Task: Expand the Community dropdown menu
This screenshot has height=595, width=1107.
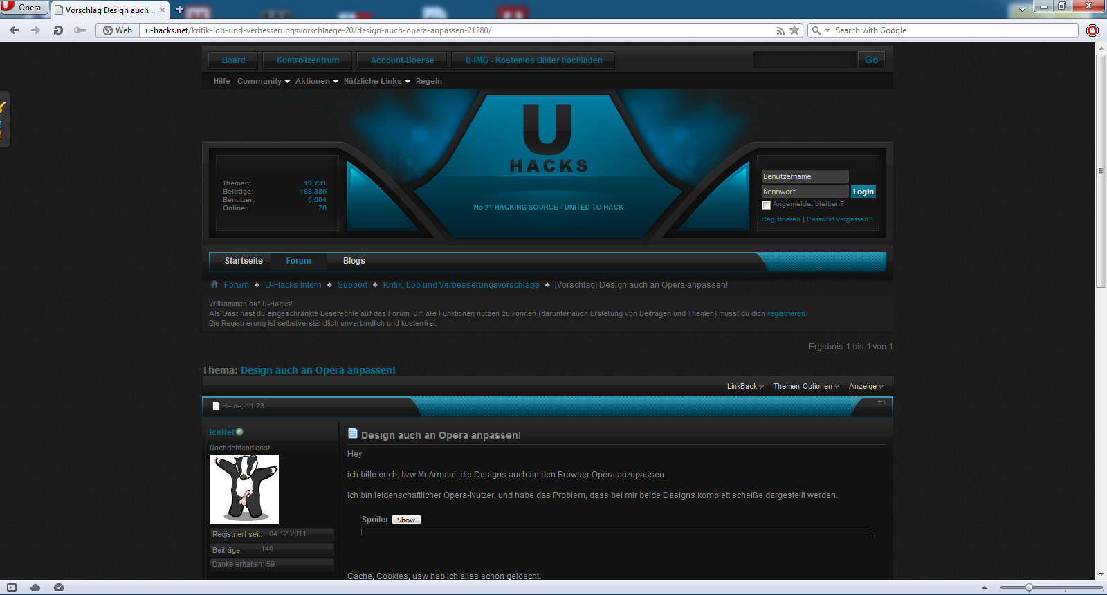Action: pyautogui.click(x=263, y=81)
